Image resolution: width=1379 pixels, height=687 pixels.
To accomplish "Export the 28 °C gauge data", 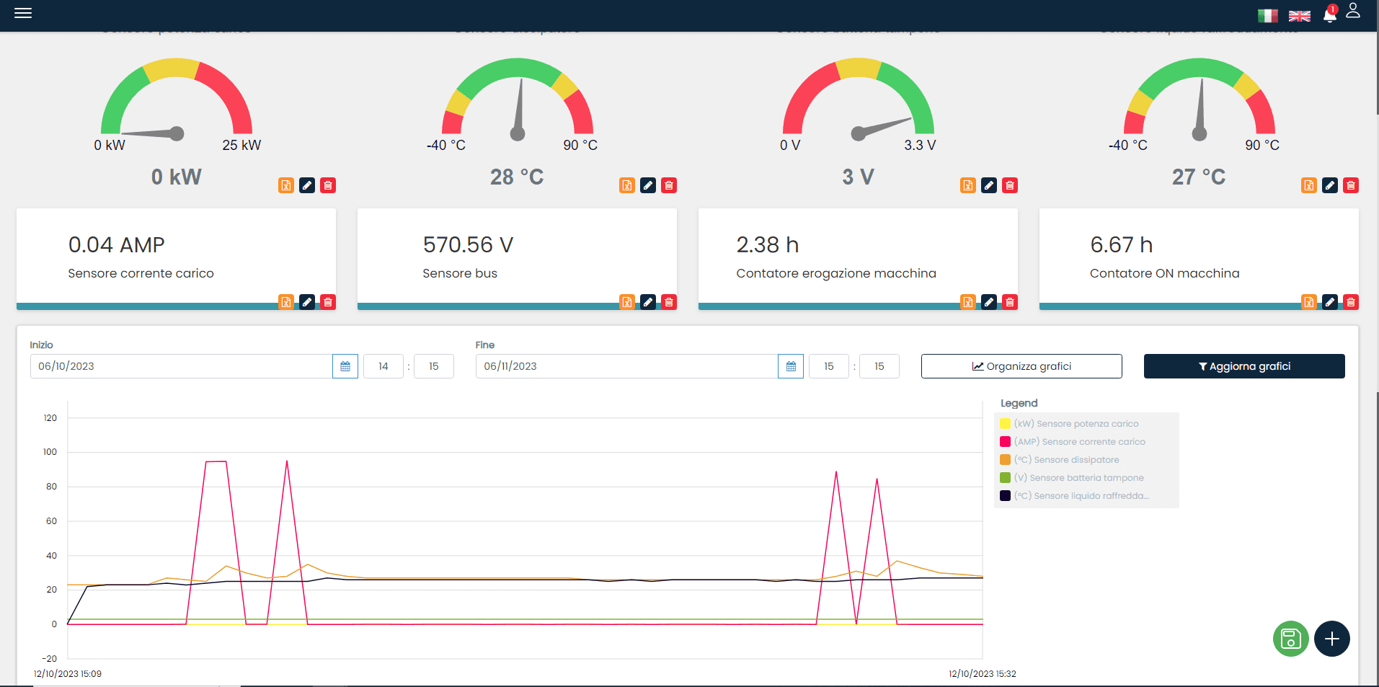I will coord(627,185).
